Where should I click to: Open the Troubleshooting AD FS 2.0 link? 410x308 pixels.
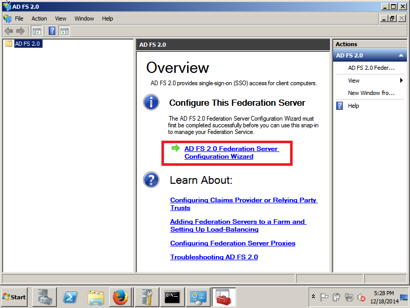pos(214,257)
